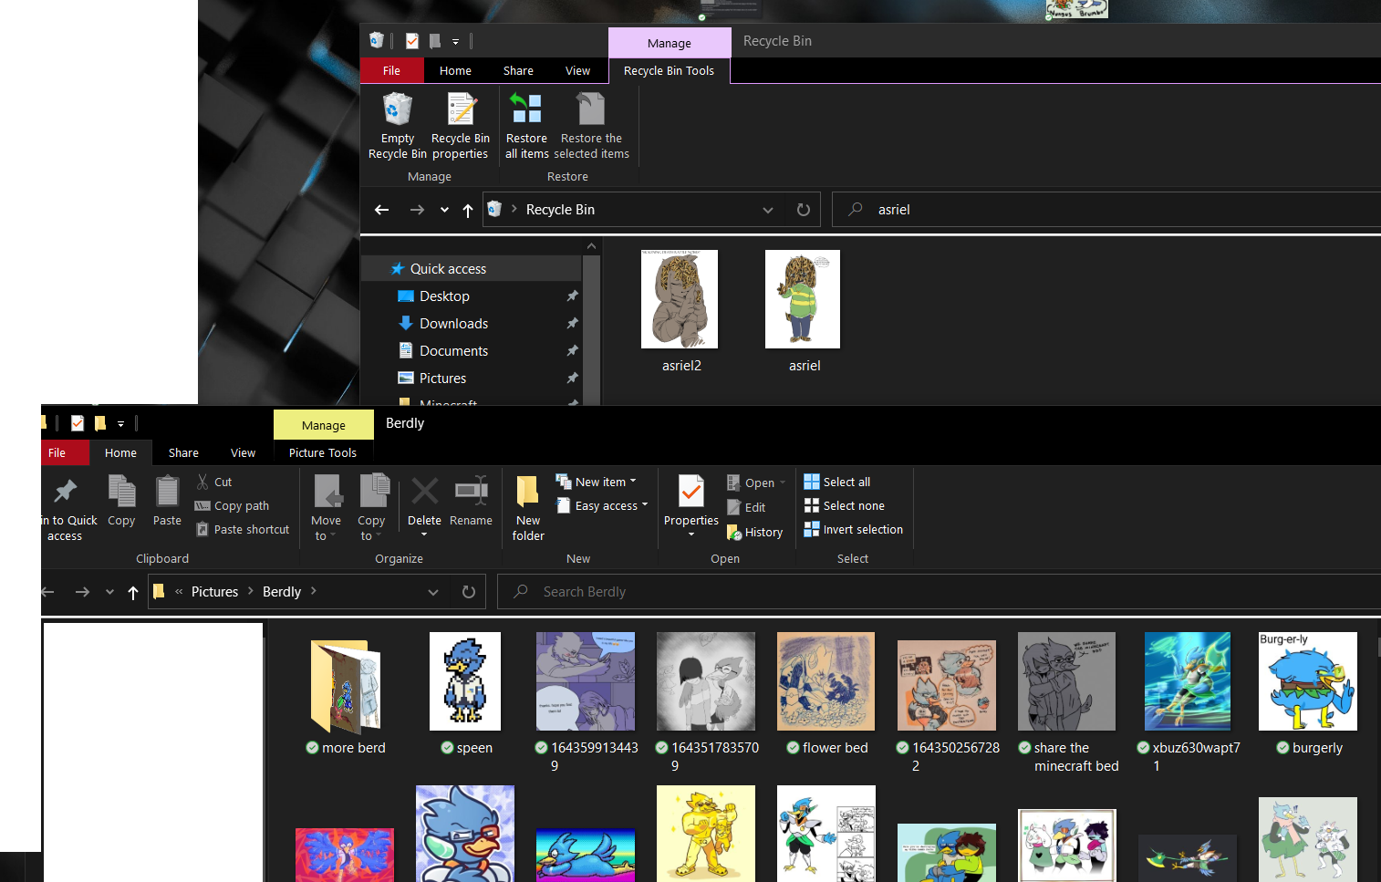The width and height of the screenshot is (1381, 882).
Task: Open recent locations dropdown in Recycle Bin
Action: pos(444,210)
